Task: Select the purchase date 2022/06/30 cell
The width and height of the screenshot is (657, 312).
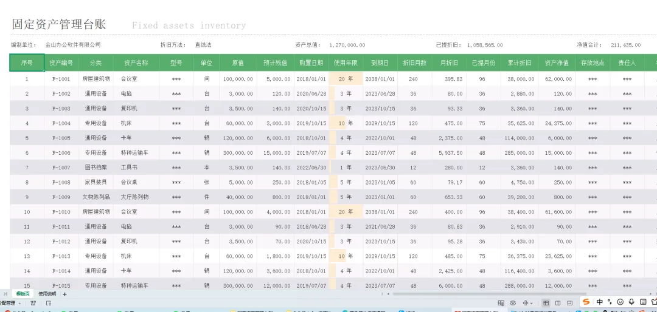Action: [x=311, y=168]
